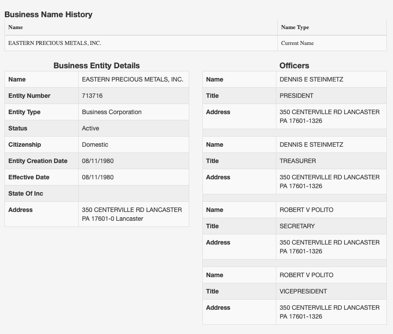Click the Active status value

point(91,128)
